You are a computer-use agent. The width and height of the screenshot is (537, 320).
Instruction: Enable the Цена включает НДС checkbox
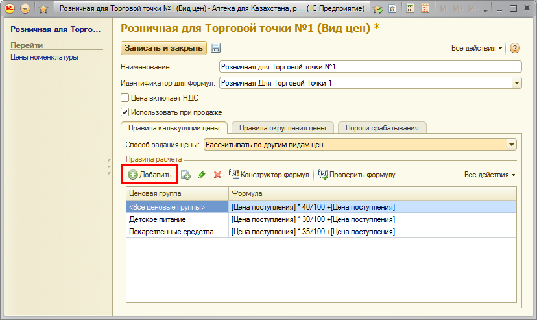point(125,98)
